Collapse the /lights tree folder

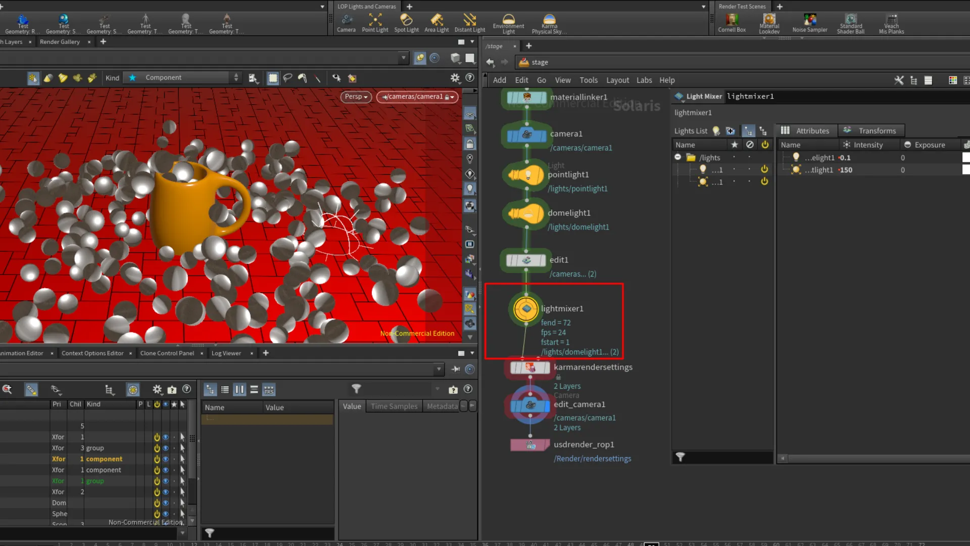click(x=678, y=157)
